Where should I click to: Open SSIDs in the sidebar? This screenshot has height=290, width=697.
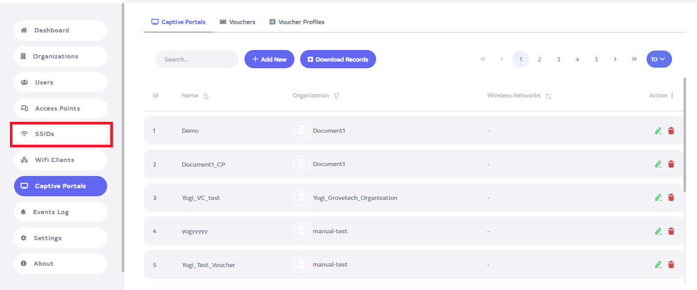(x=60, y=134)
